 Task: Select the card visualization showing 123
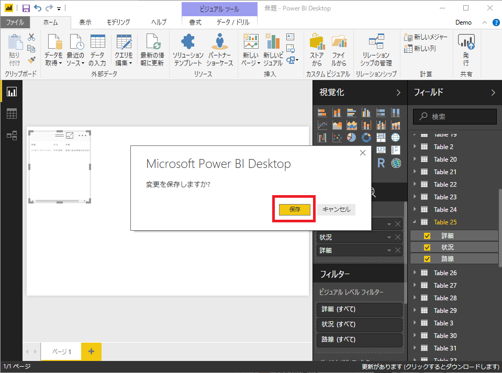[381, 150]
